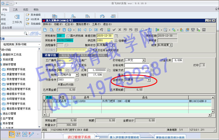219x140 pixels.
Task: Click the tree structure toolbar icon
Action: pyautogui.click(x=157, y=30)
